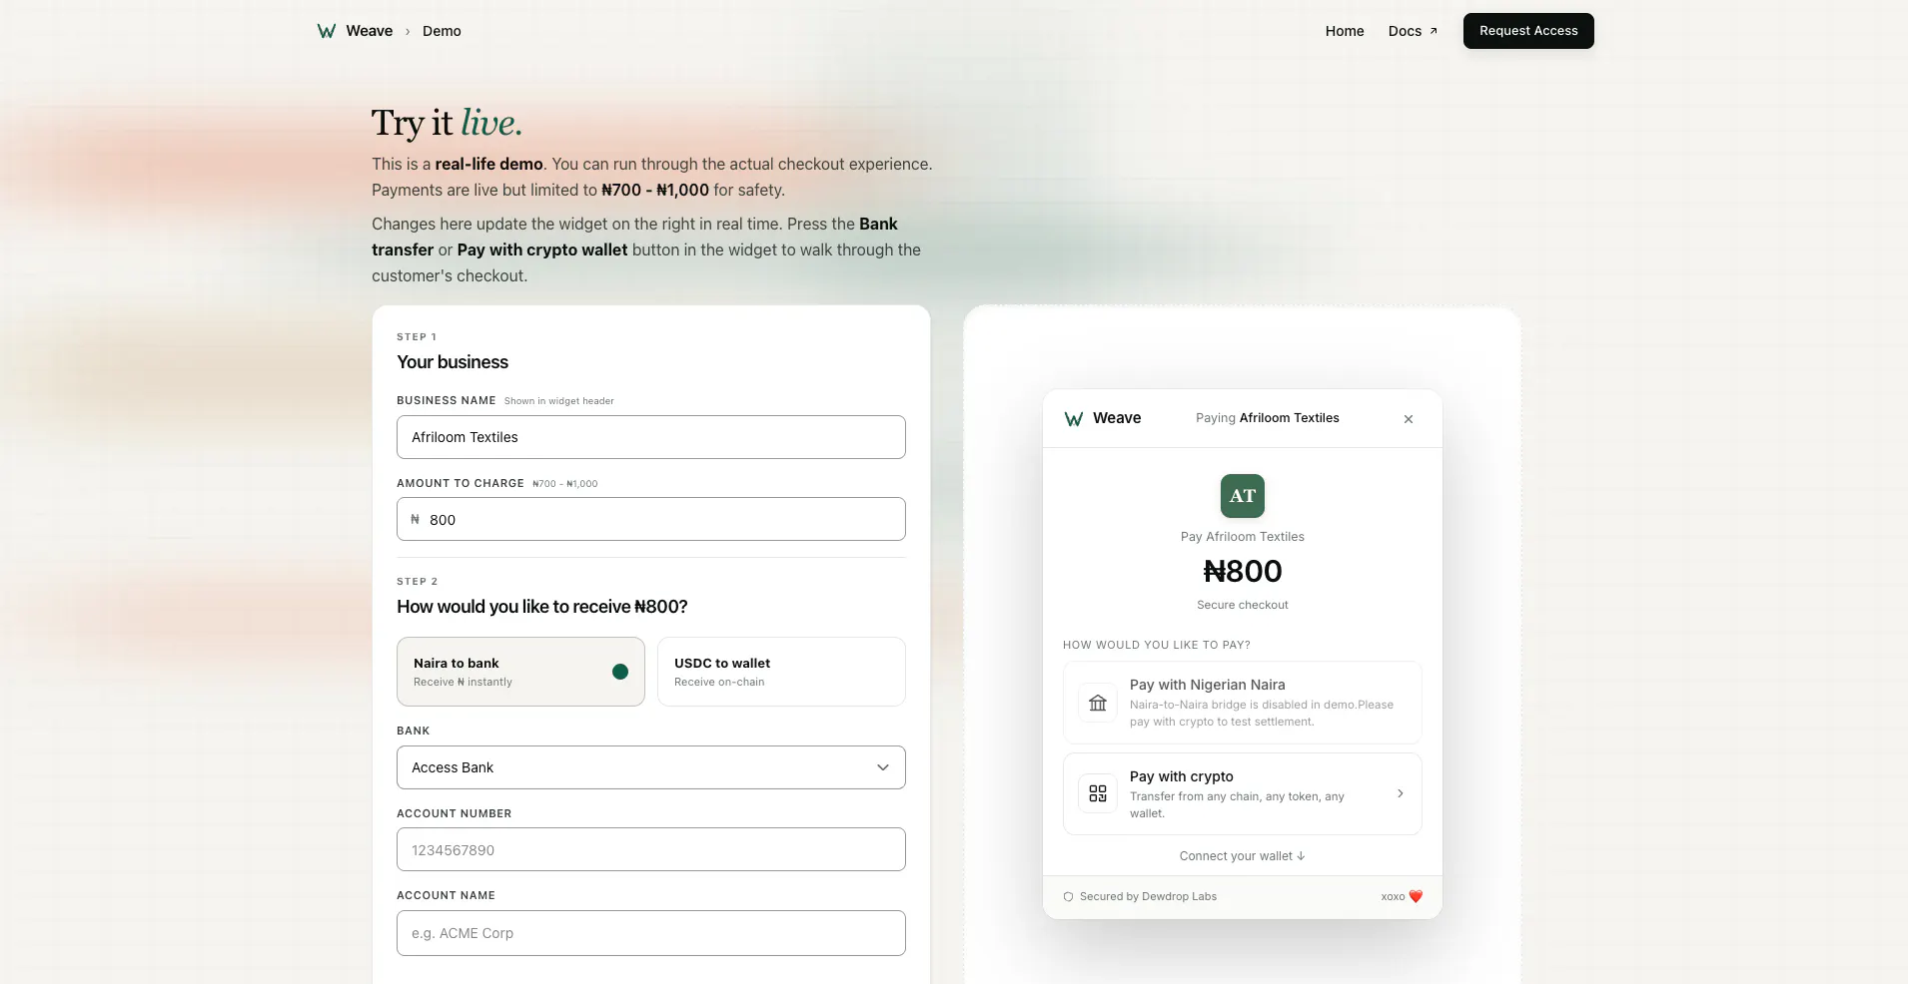Click the AT merchant avatar in widget
The image size is (1908, 984).
(x=1243, y=496)
